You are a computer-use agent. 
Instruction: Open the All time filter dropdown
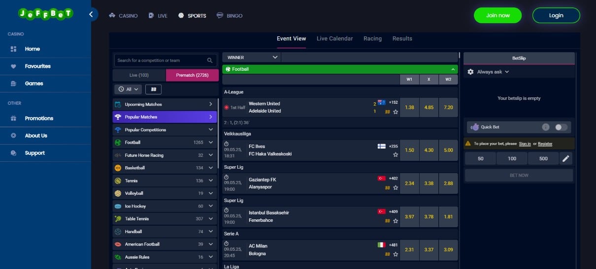click(x=128, y=90)
